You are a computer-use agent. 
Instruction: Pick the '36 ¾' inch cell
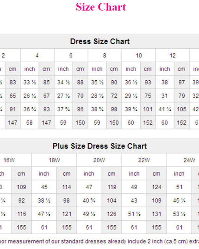[30, 109]
